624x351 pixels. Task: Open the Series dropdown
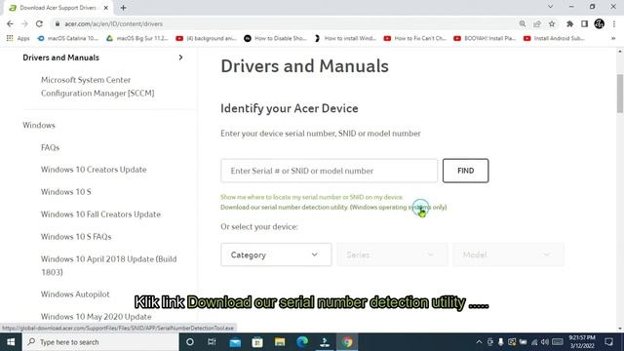coord(392,254)
